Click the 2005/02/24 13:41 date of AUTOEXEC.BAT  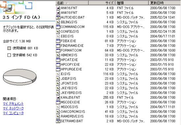coord(163,17)
